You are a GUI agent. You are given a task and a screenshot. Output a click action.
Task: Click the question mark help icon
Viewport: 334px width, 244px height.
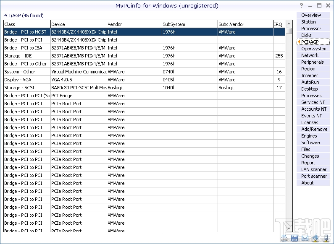pos(301,5)
